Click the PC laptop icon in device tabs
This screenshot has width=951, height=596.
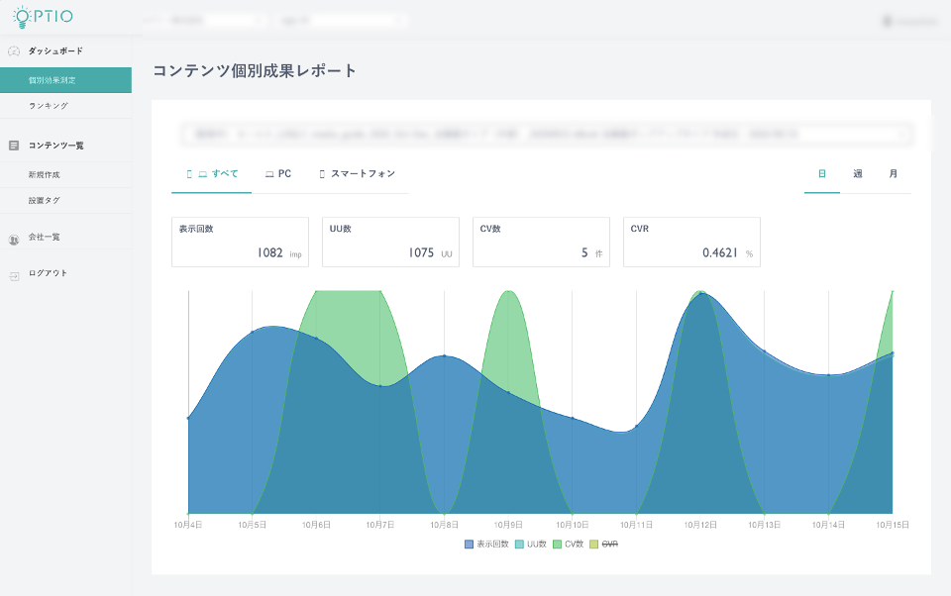point(269,174)
